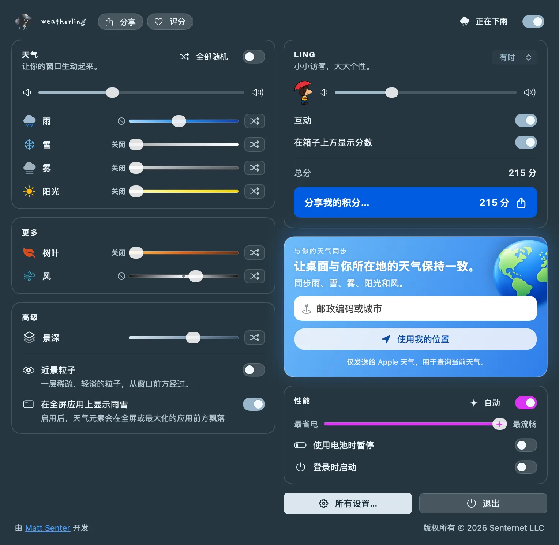
Task: Click the weatherling storm cloud logo
Action: pos(24,22)
